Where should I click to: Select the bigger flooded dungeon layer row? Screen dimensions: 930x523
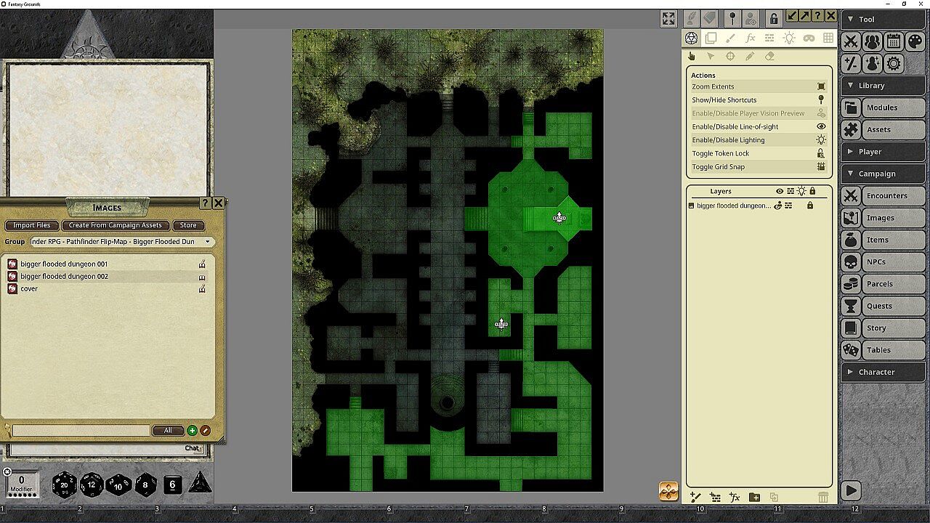759,206
